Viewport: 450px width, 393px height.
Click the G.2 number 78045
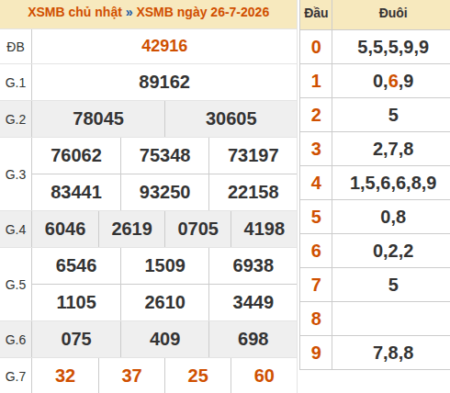[98, 118]
